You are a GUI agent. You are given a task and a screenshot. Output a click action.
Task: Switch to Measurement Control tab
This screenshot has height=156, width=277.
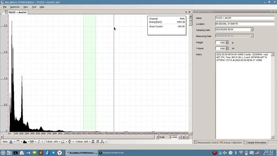tap(206, 143)
